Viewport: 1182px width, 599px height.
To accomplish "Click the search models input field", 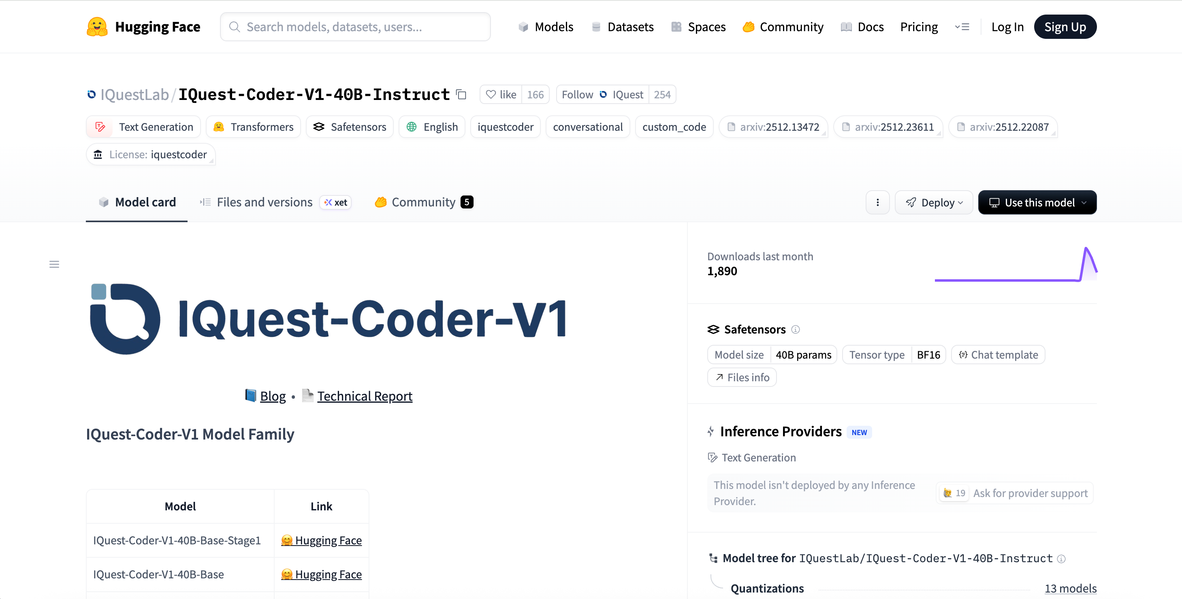I will [x=356, y=26].
